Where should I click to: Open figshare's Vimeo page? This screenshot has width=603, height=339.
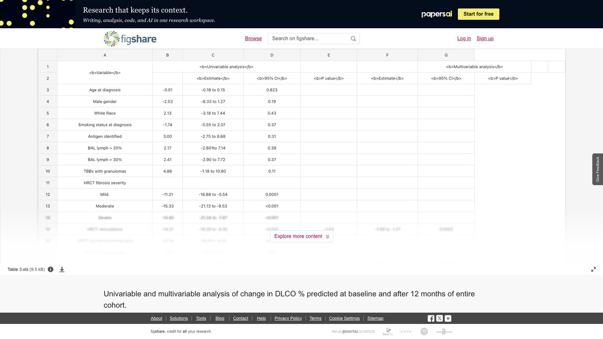[x=448, y=318]
